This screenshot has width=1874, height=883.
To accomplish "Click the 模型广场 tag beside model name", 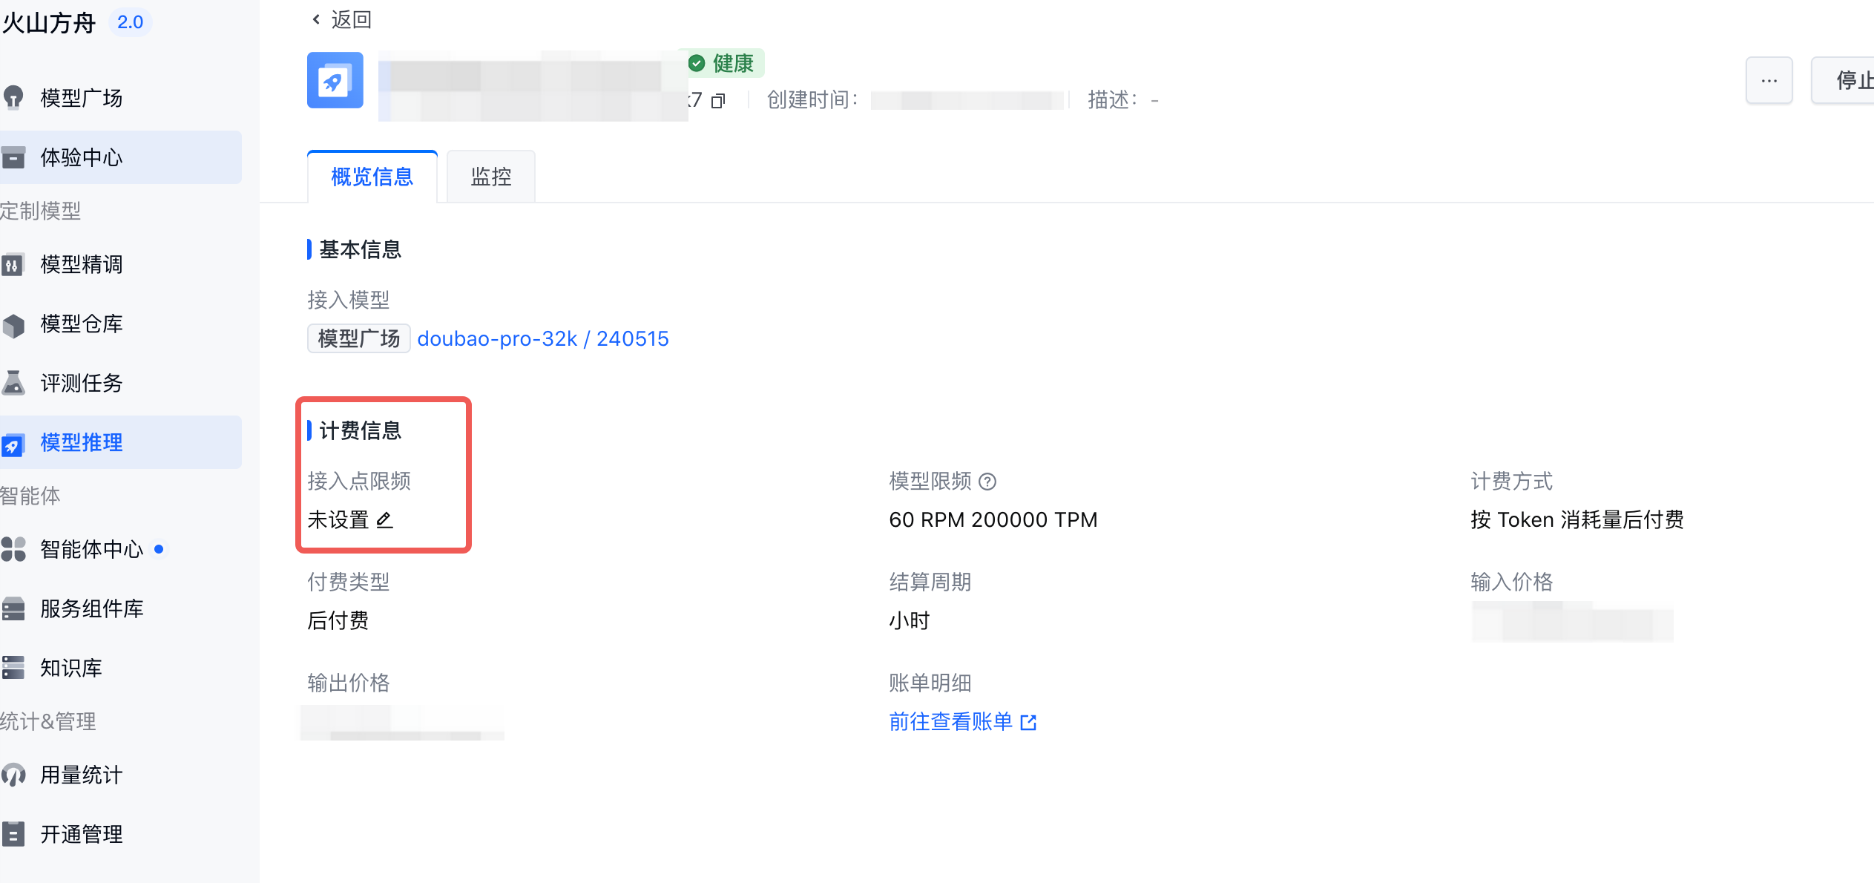I will click(x=359, y=339).
